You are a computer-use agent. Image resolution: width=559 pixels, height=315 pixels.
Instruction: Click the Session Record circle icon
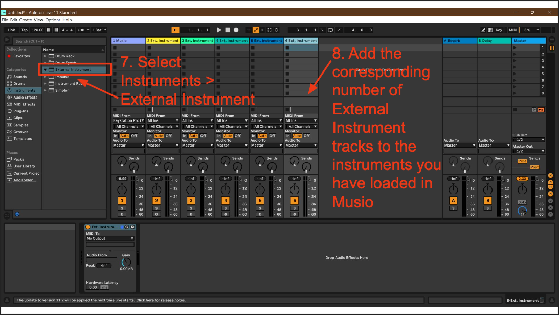point(276,30)
